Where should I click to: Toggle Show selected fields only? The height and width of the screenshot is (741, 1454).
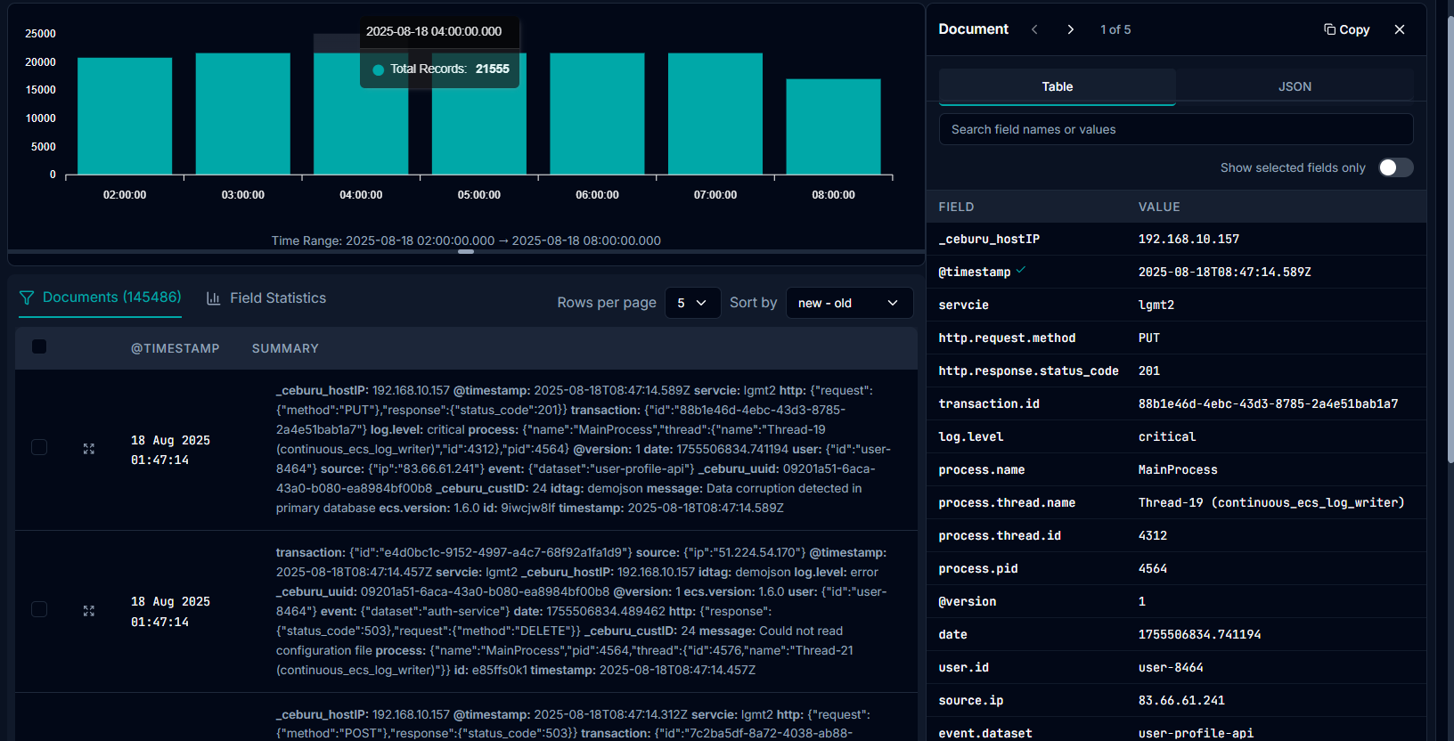click(x=1395, y=167)
